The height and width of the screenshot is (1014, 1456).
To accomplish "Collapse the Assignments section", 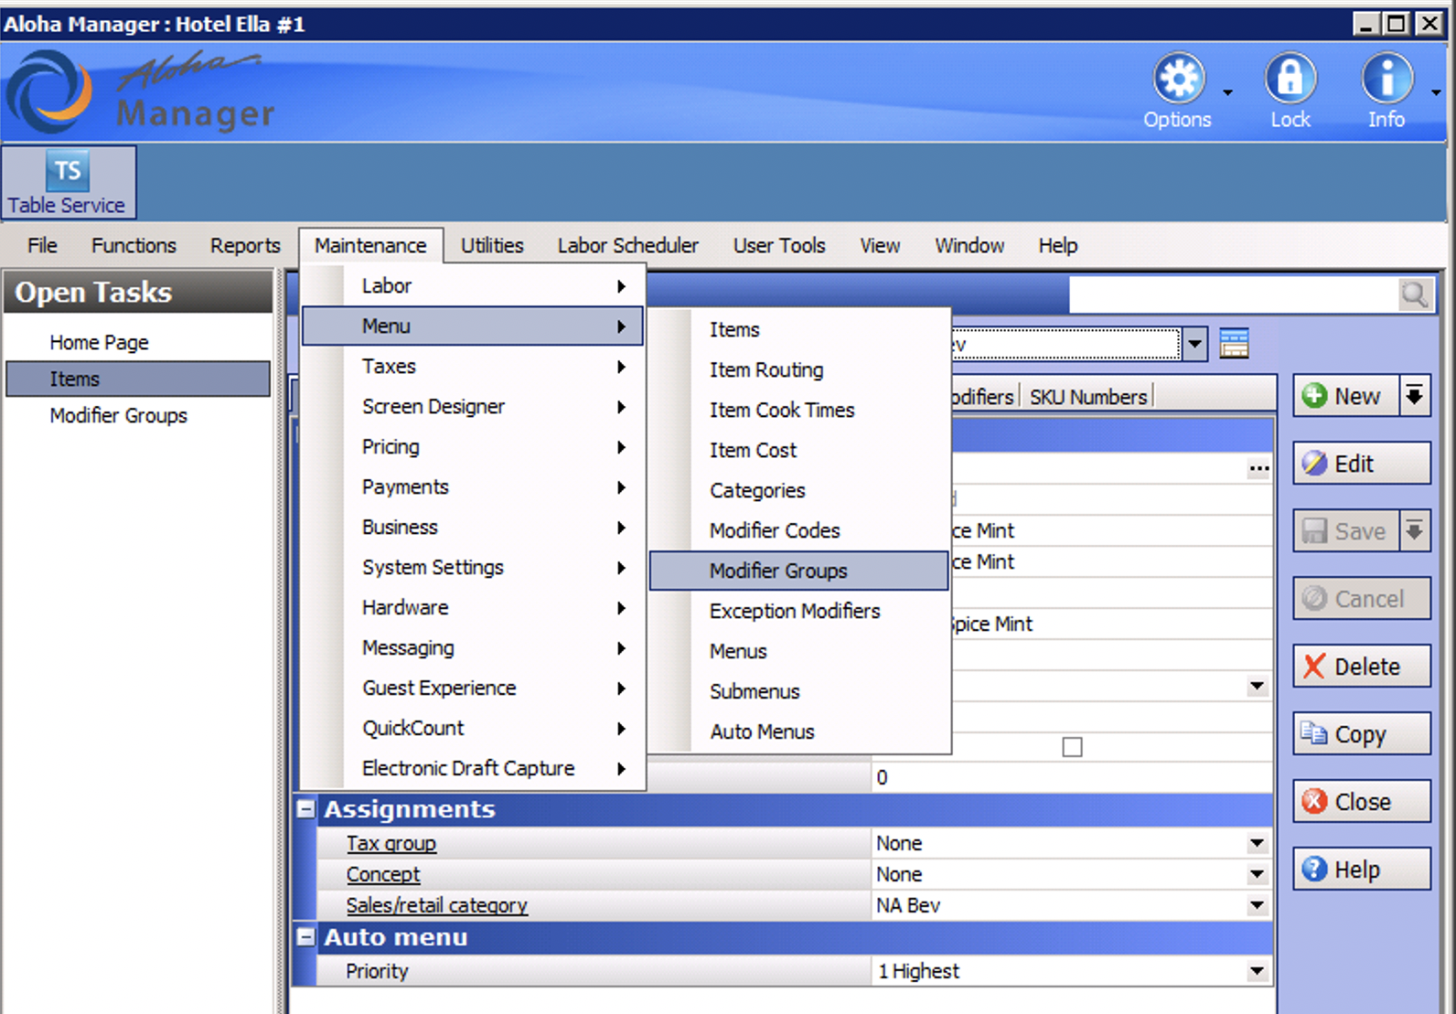I will click(x=305, y=809).
